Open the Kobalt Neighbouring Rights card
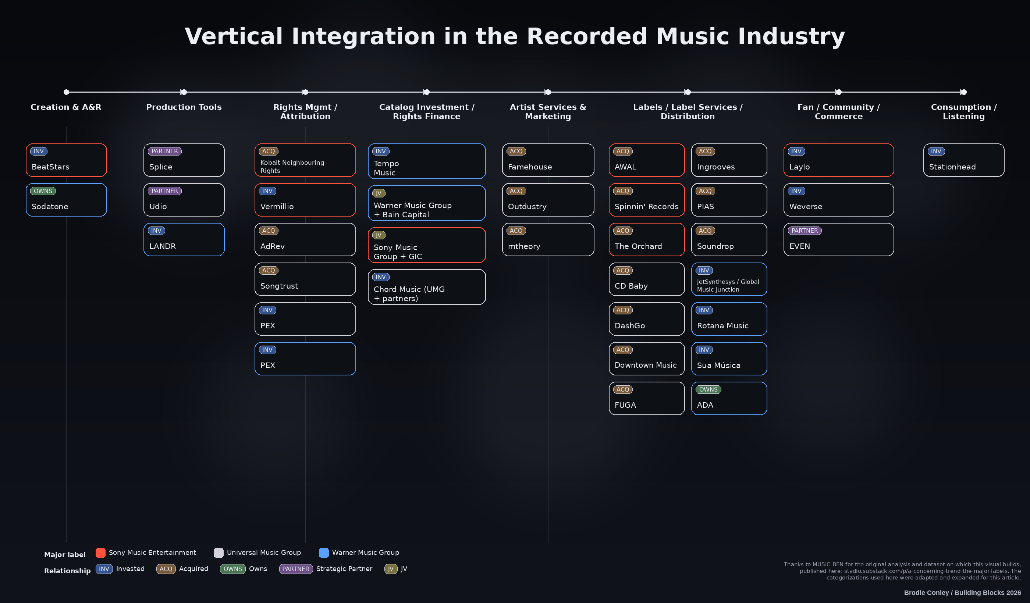This screenshot has width=1030, height=603. click(x=305, y=160)
